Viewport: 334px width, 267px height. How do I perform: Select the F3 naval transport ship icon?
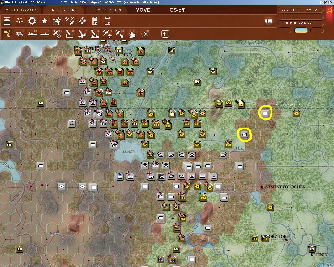point(32,34)
